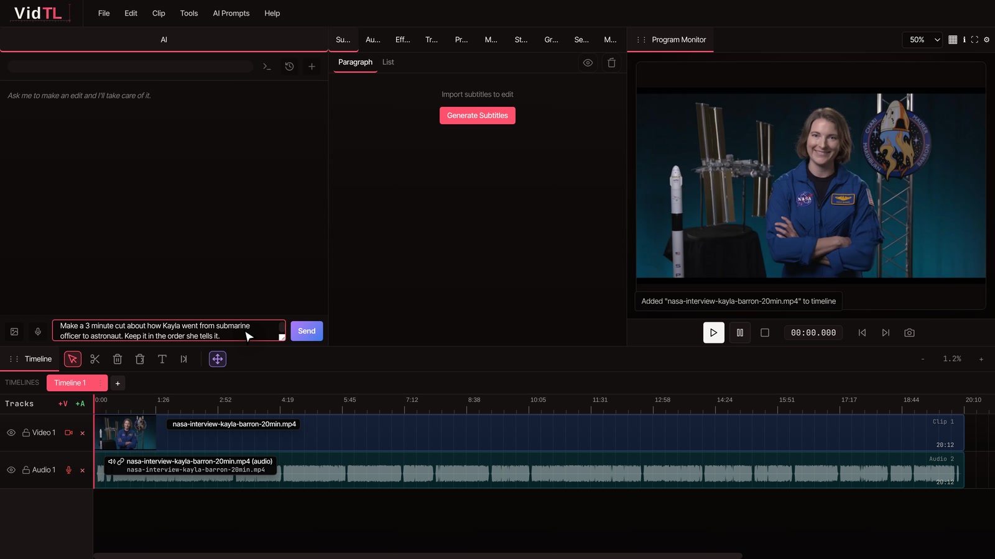Switch to the List tab
This screenshot has height=559, width=995.
[388, 62]
